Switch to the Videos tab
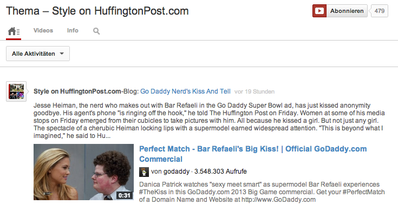 click(43, 30)
